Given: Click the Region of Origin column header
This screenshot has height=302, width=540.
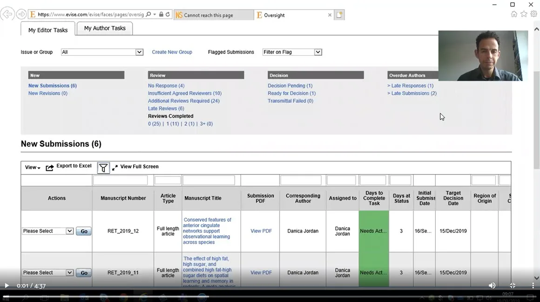Looking at the screenshot, I should pos(485,198).
